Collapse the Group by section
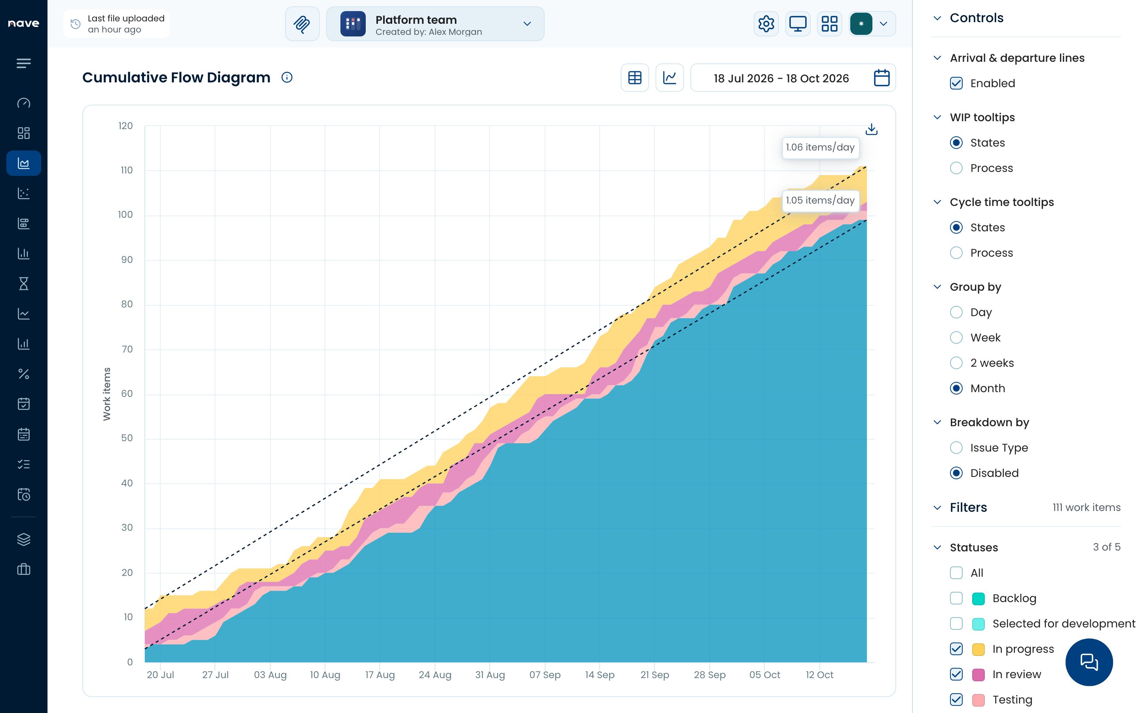Image resolution: width=1140 pixels, height=713 pixels. click(x=937, y=287)
